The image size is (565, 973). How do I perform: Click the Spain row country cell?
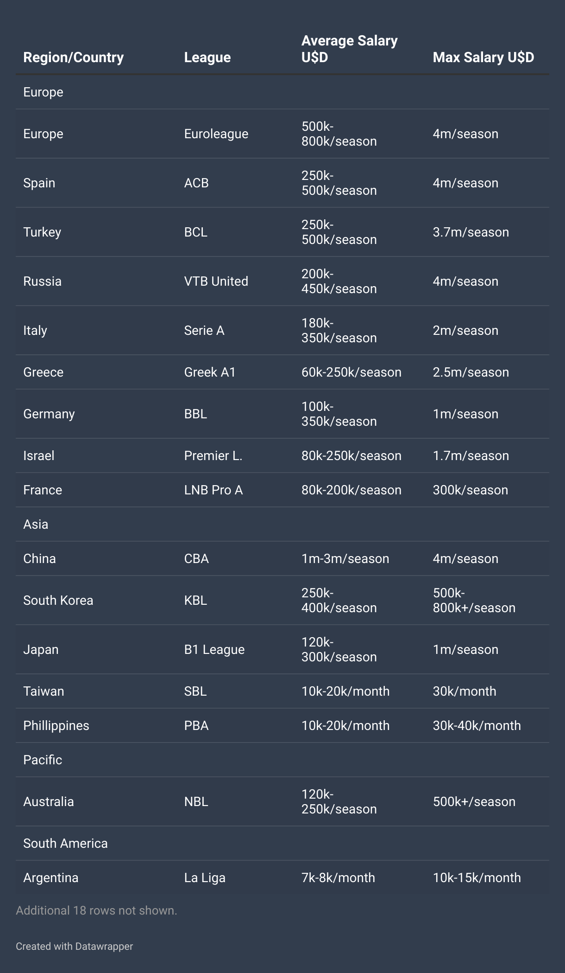click(39, 183)
